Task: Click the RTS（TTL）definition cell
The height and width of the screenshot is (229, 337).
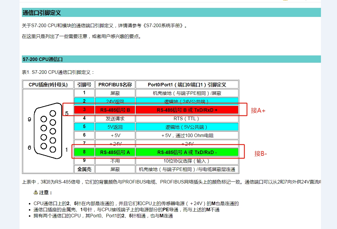Action: coord(187,118)
